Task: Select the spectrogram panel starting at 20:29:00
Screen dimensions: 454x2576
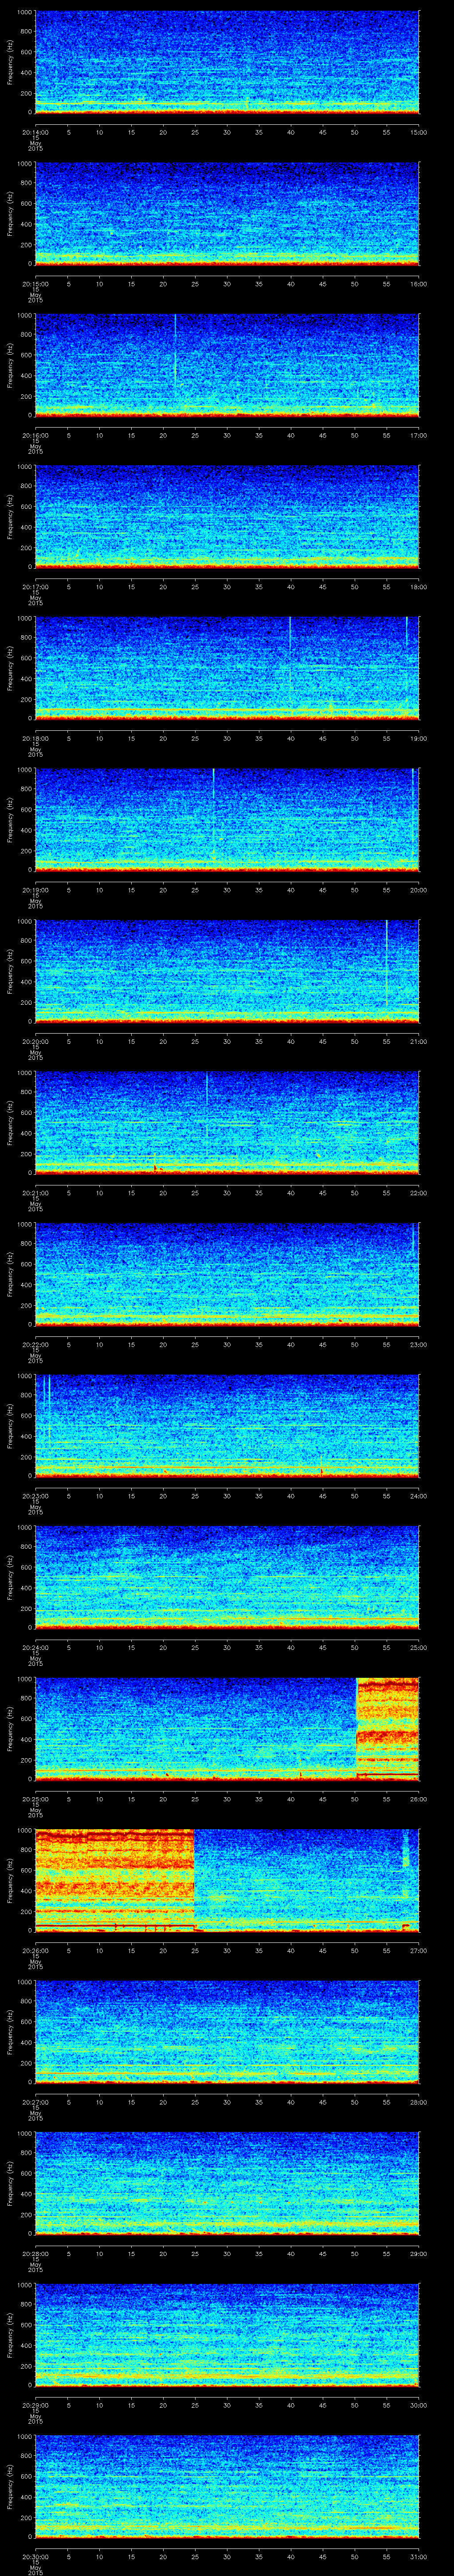Action: (x=227, y=2335)
